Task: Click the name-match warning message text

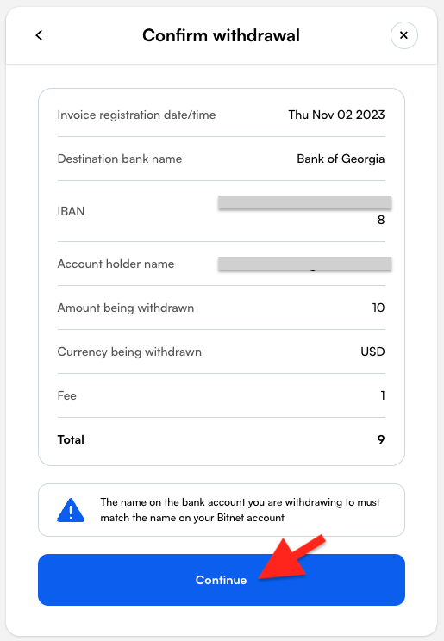Action: (240, 510)
